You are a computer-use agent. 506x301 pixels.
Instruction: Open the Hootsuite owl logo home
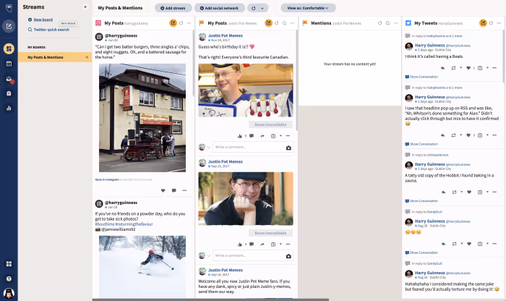(x=9, y=8)
